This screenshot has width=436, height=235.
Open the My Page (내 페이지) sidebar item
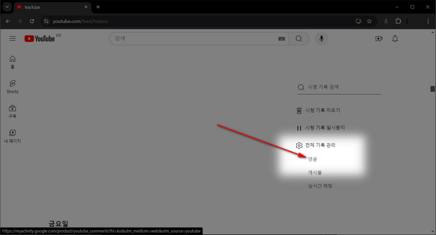pyautogui.click(x=12, y=136)
